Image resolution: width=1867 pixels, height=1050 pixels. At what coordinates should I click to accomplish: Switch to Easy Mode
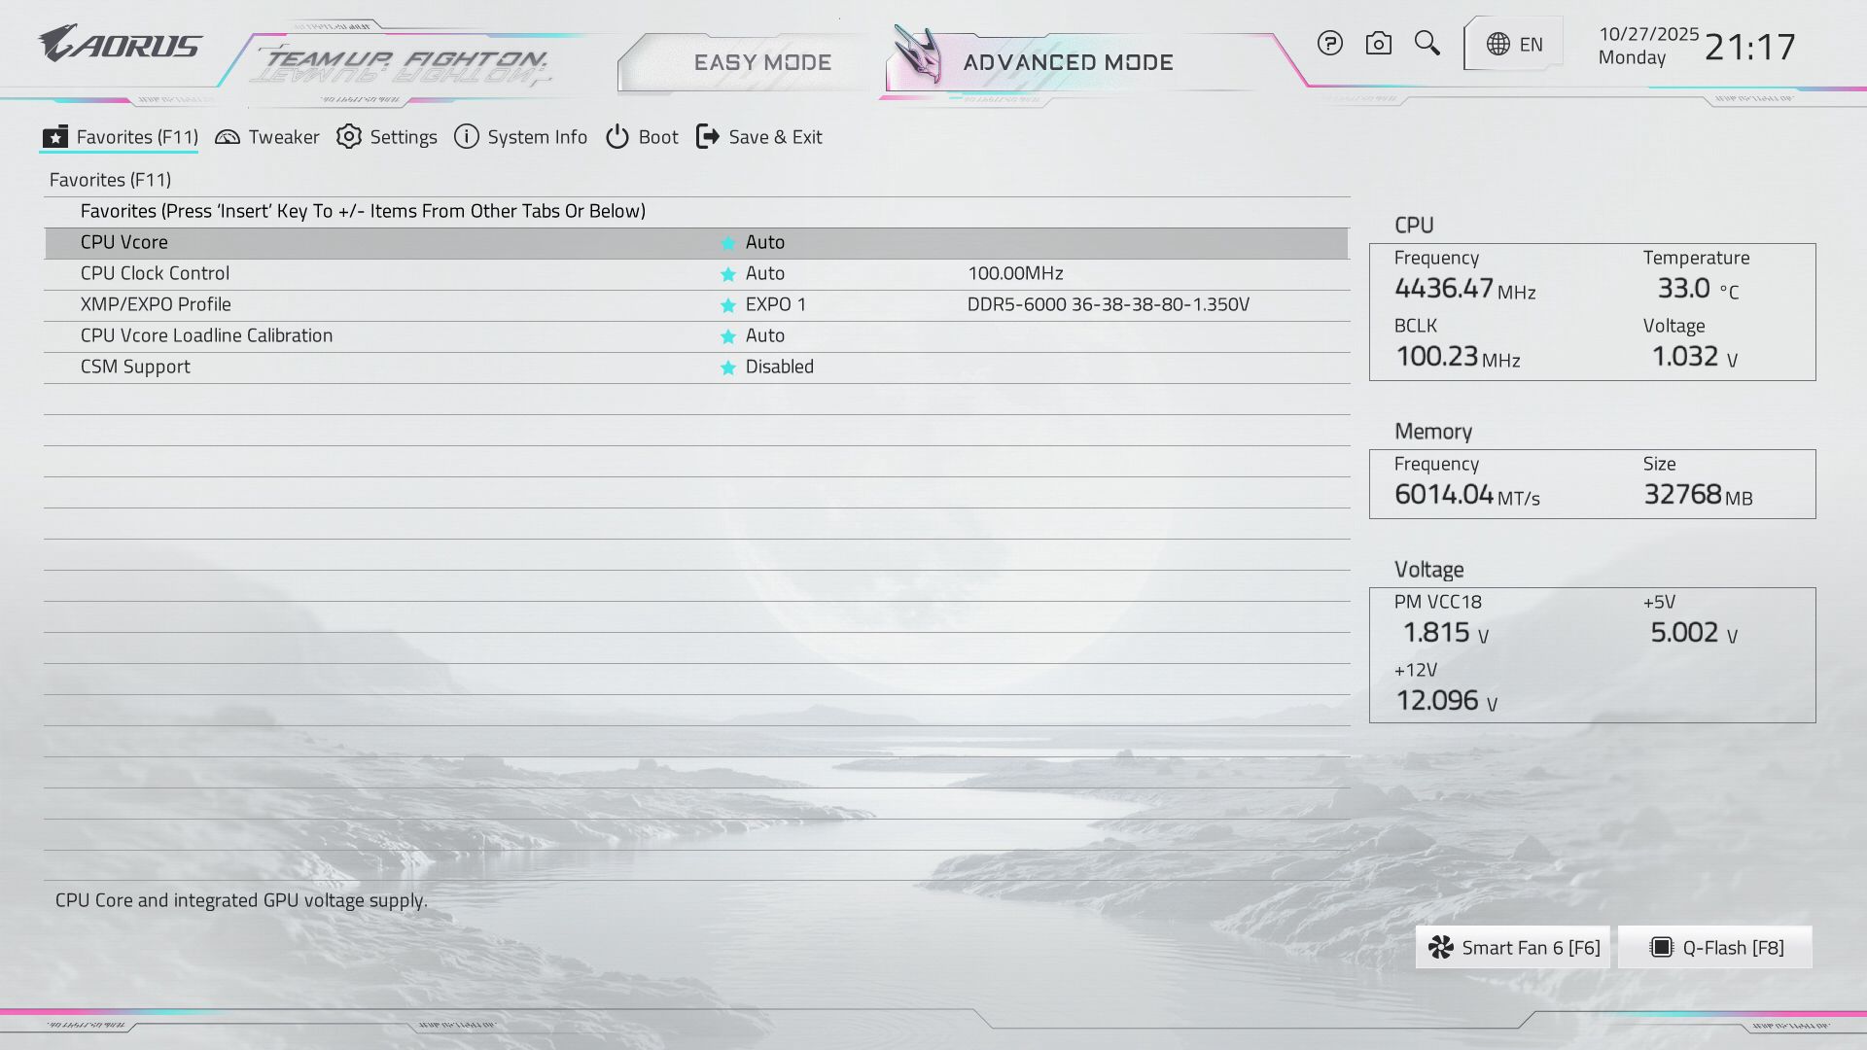[761, 62]
